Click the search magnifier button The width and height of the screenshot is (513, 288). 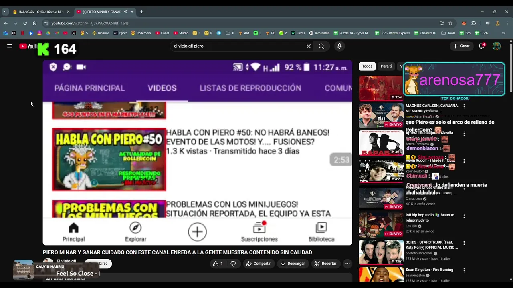pos(321,46)
